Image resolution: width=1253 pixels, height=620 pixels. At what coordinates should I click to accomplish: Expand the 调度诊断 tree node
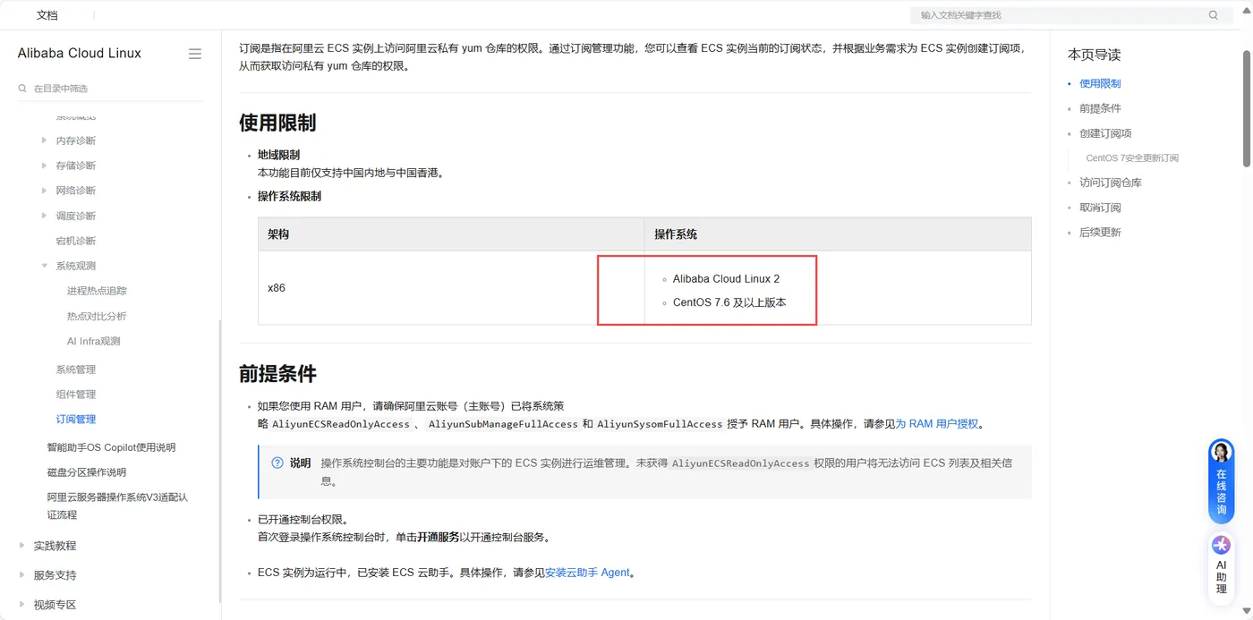[45, 216]
